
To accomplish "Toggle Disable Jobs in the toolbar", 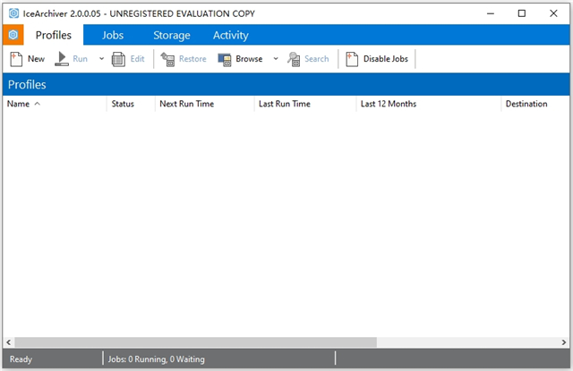I will pyautogui.click(x=377, y=59).
